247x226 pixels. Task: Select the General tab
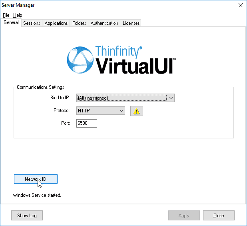(11, 22)
